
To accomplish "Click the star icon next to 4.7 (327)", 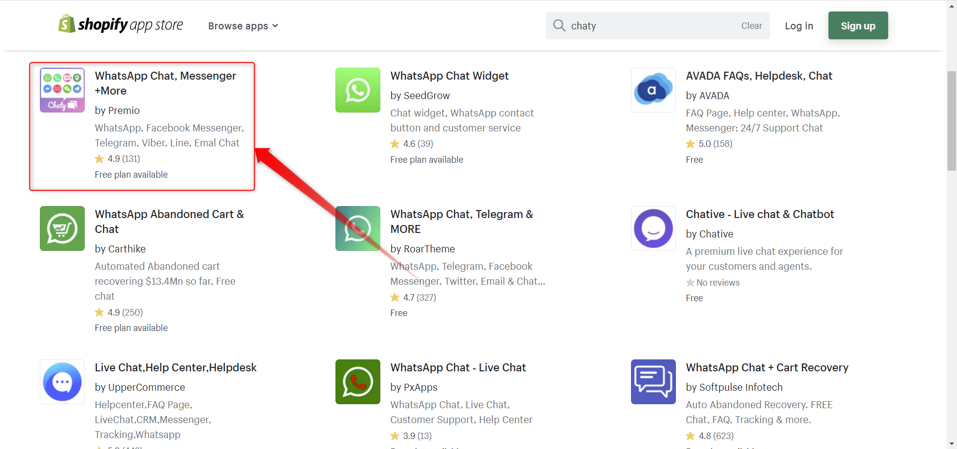I will tap(395, 297).
